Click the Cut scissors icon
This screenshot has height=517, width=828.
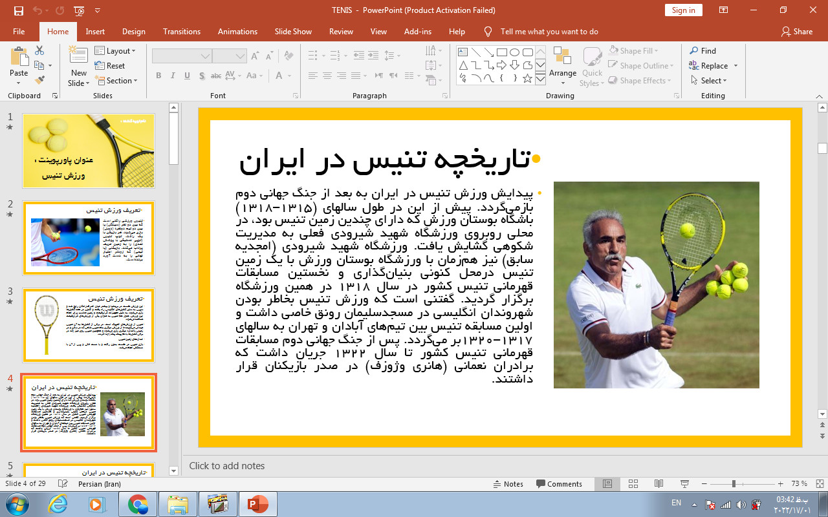(x=39, y=50)
